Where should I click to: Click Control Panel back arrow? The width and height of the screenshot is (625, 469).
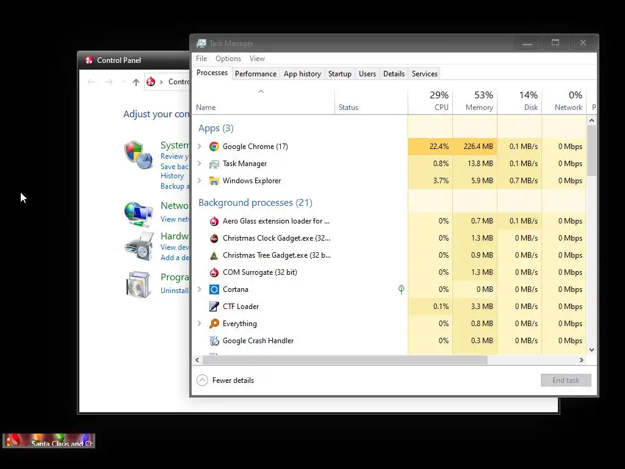click(92, 82)
